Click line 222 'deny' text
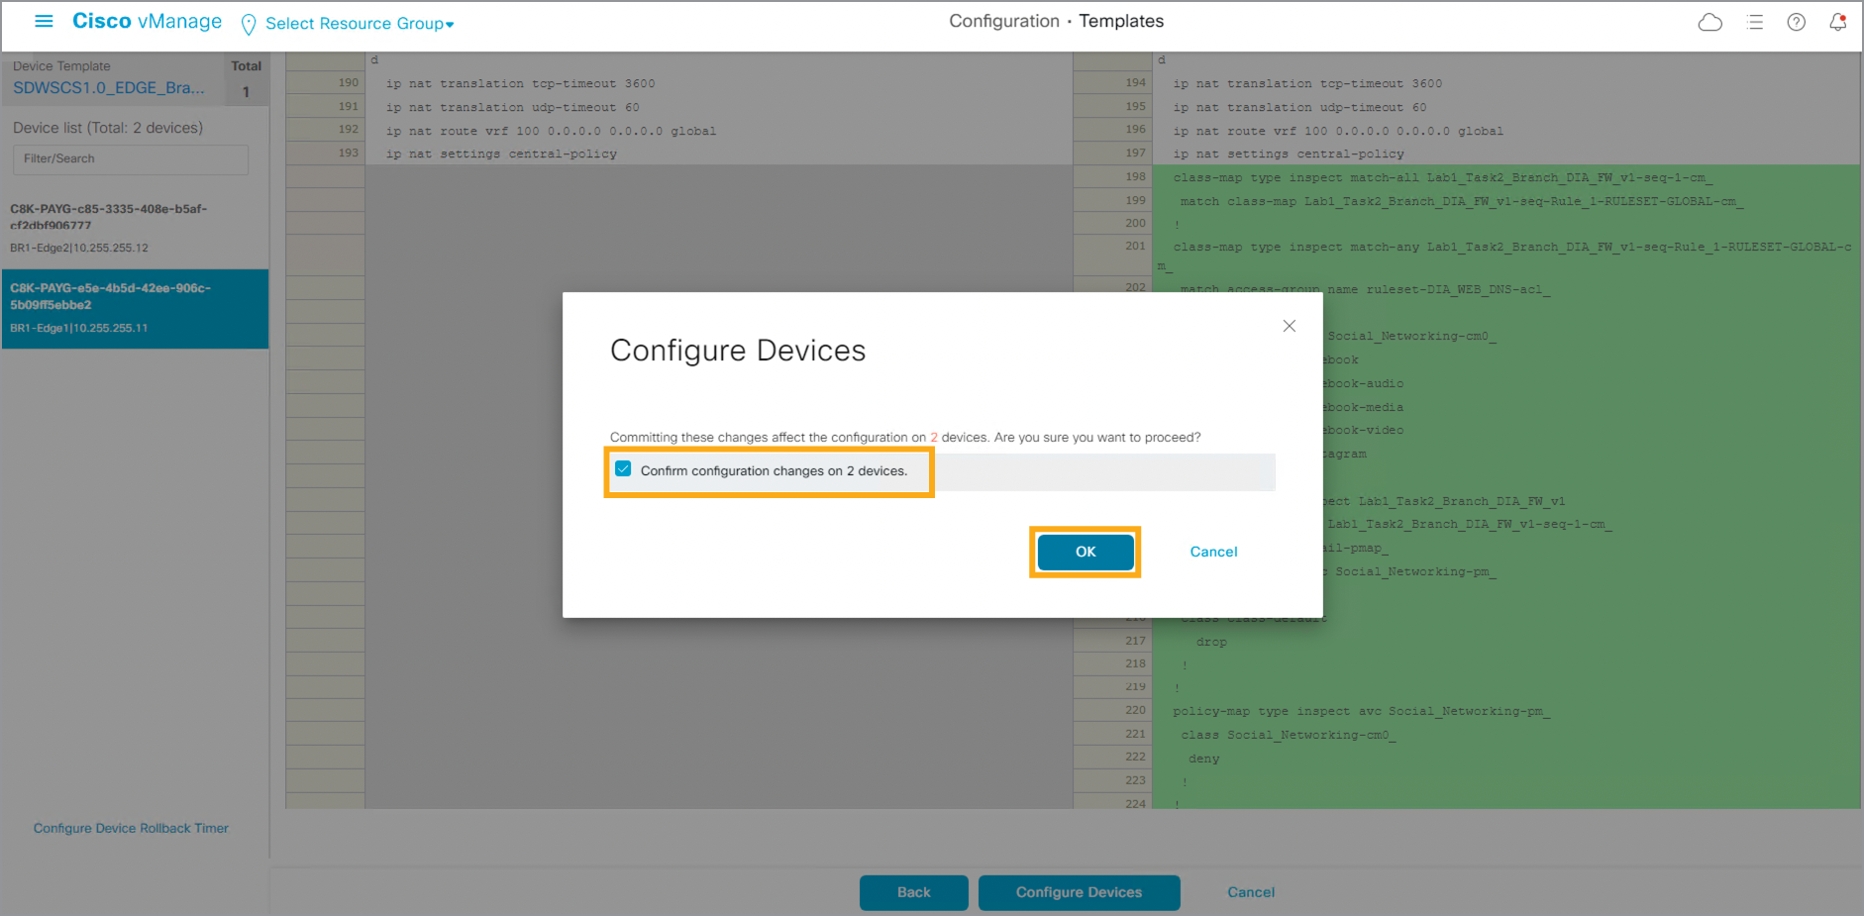This screenshot has width=1864, height=916. (1203, 760)
